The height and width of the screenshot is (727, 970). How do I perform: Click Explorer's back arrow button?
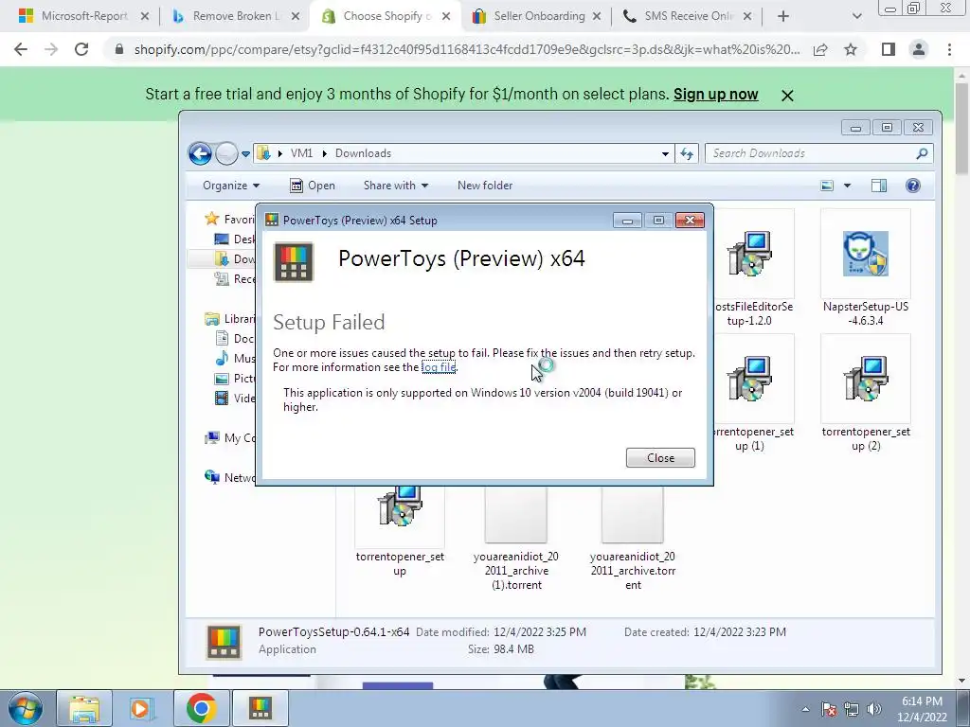201,153
